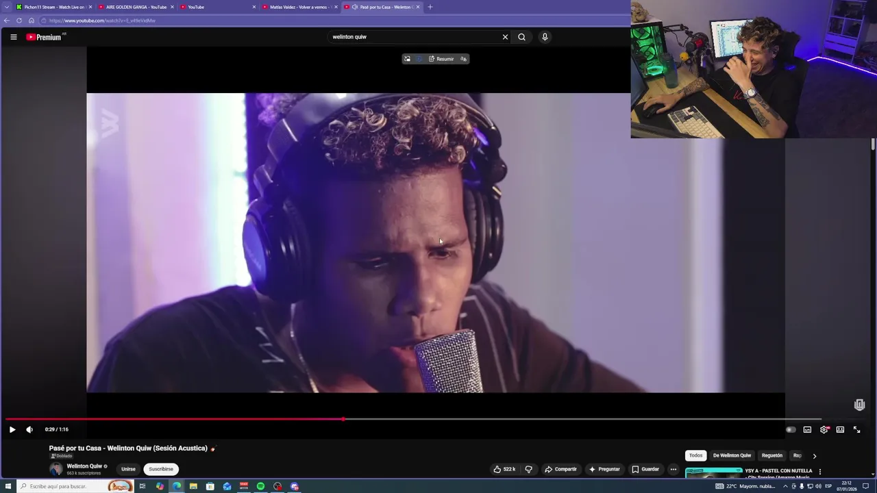
Task: Go to YouTube Premium home logo
Action: coord(45,37)
